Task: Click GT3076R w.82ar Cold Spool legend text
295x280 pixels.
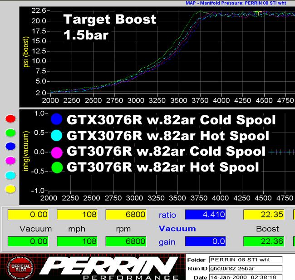Action: coord(166,151)
